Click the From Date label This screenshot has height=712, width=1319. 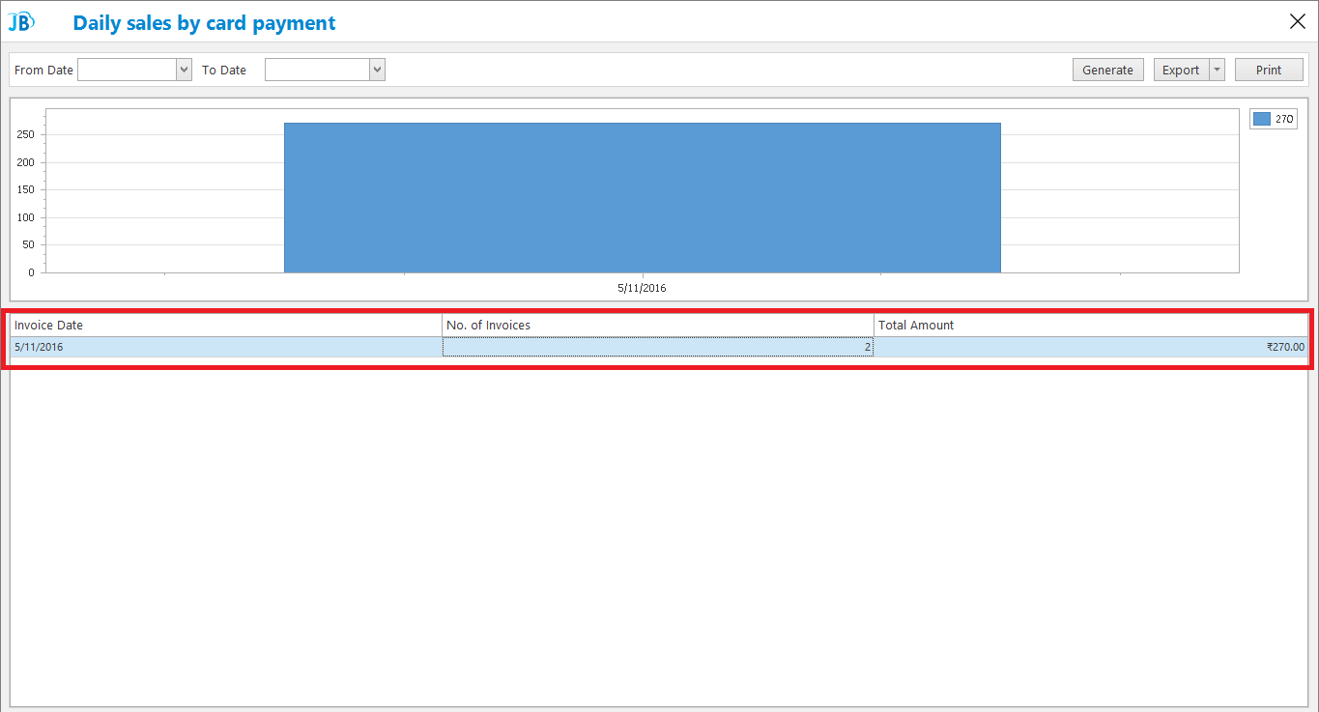pyautogui.click(x=43, y=71)
